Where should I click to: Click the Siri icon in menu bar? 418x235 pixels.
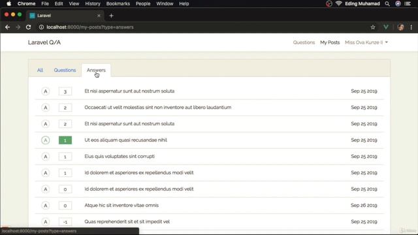coord(398,4)
